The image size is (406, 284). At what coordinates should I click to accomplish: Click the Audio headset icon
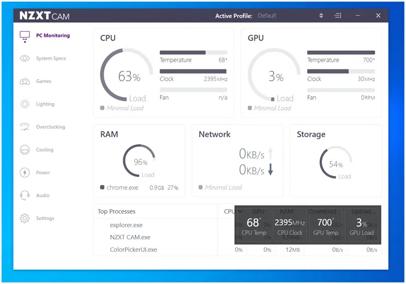(25, 196)
